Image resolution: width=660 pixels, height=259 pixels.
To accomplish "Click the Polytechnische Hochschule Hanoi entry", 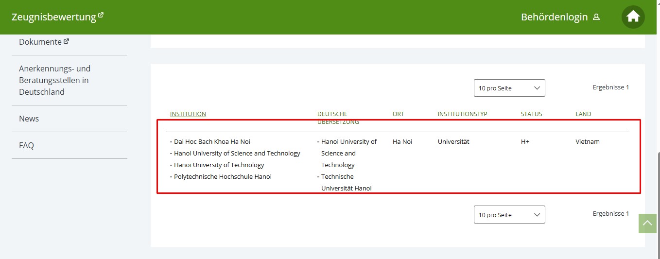I will 223,177.
